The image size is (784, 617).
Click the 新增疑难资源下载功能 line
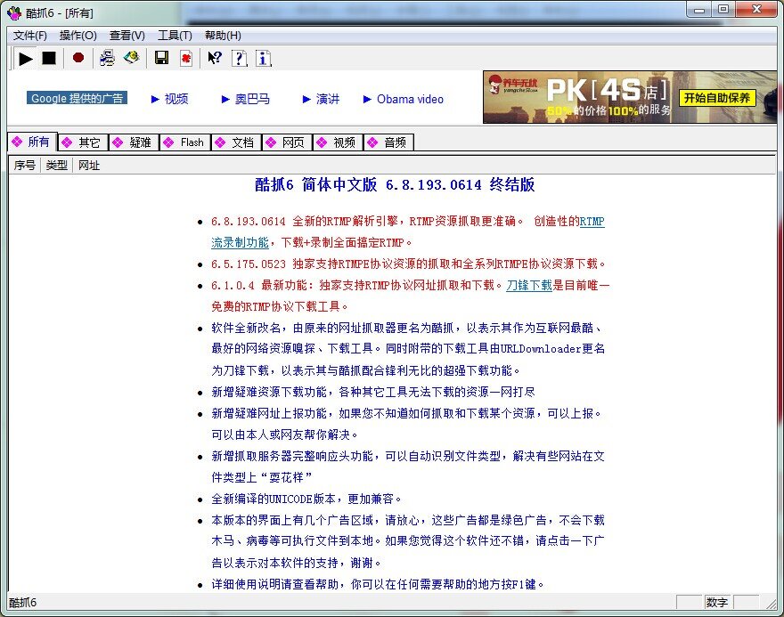(373, 392)
